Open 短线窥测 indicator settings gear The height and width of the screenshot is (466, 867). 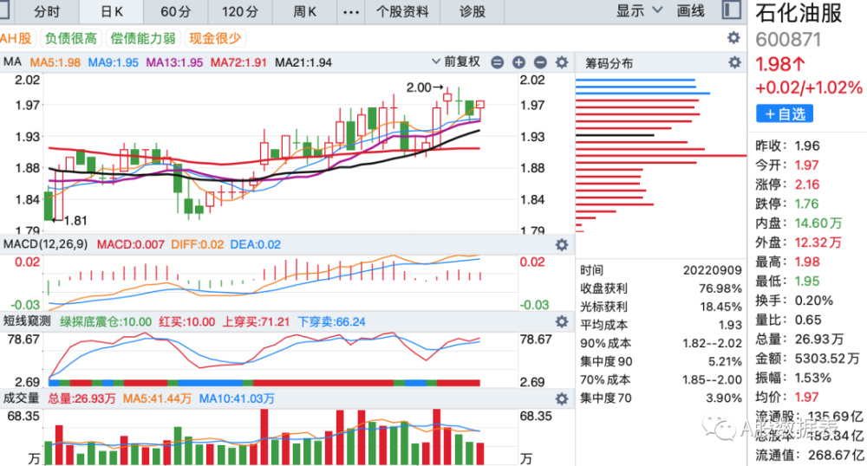(x=562, y=321)
